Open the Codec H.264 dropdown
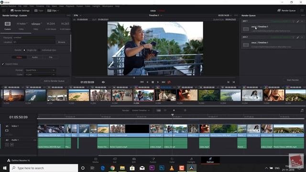 tap(40, 75)
